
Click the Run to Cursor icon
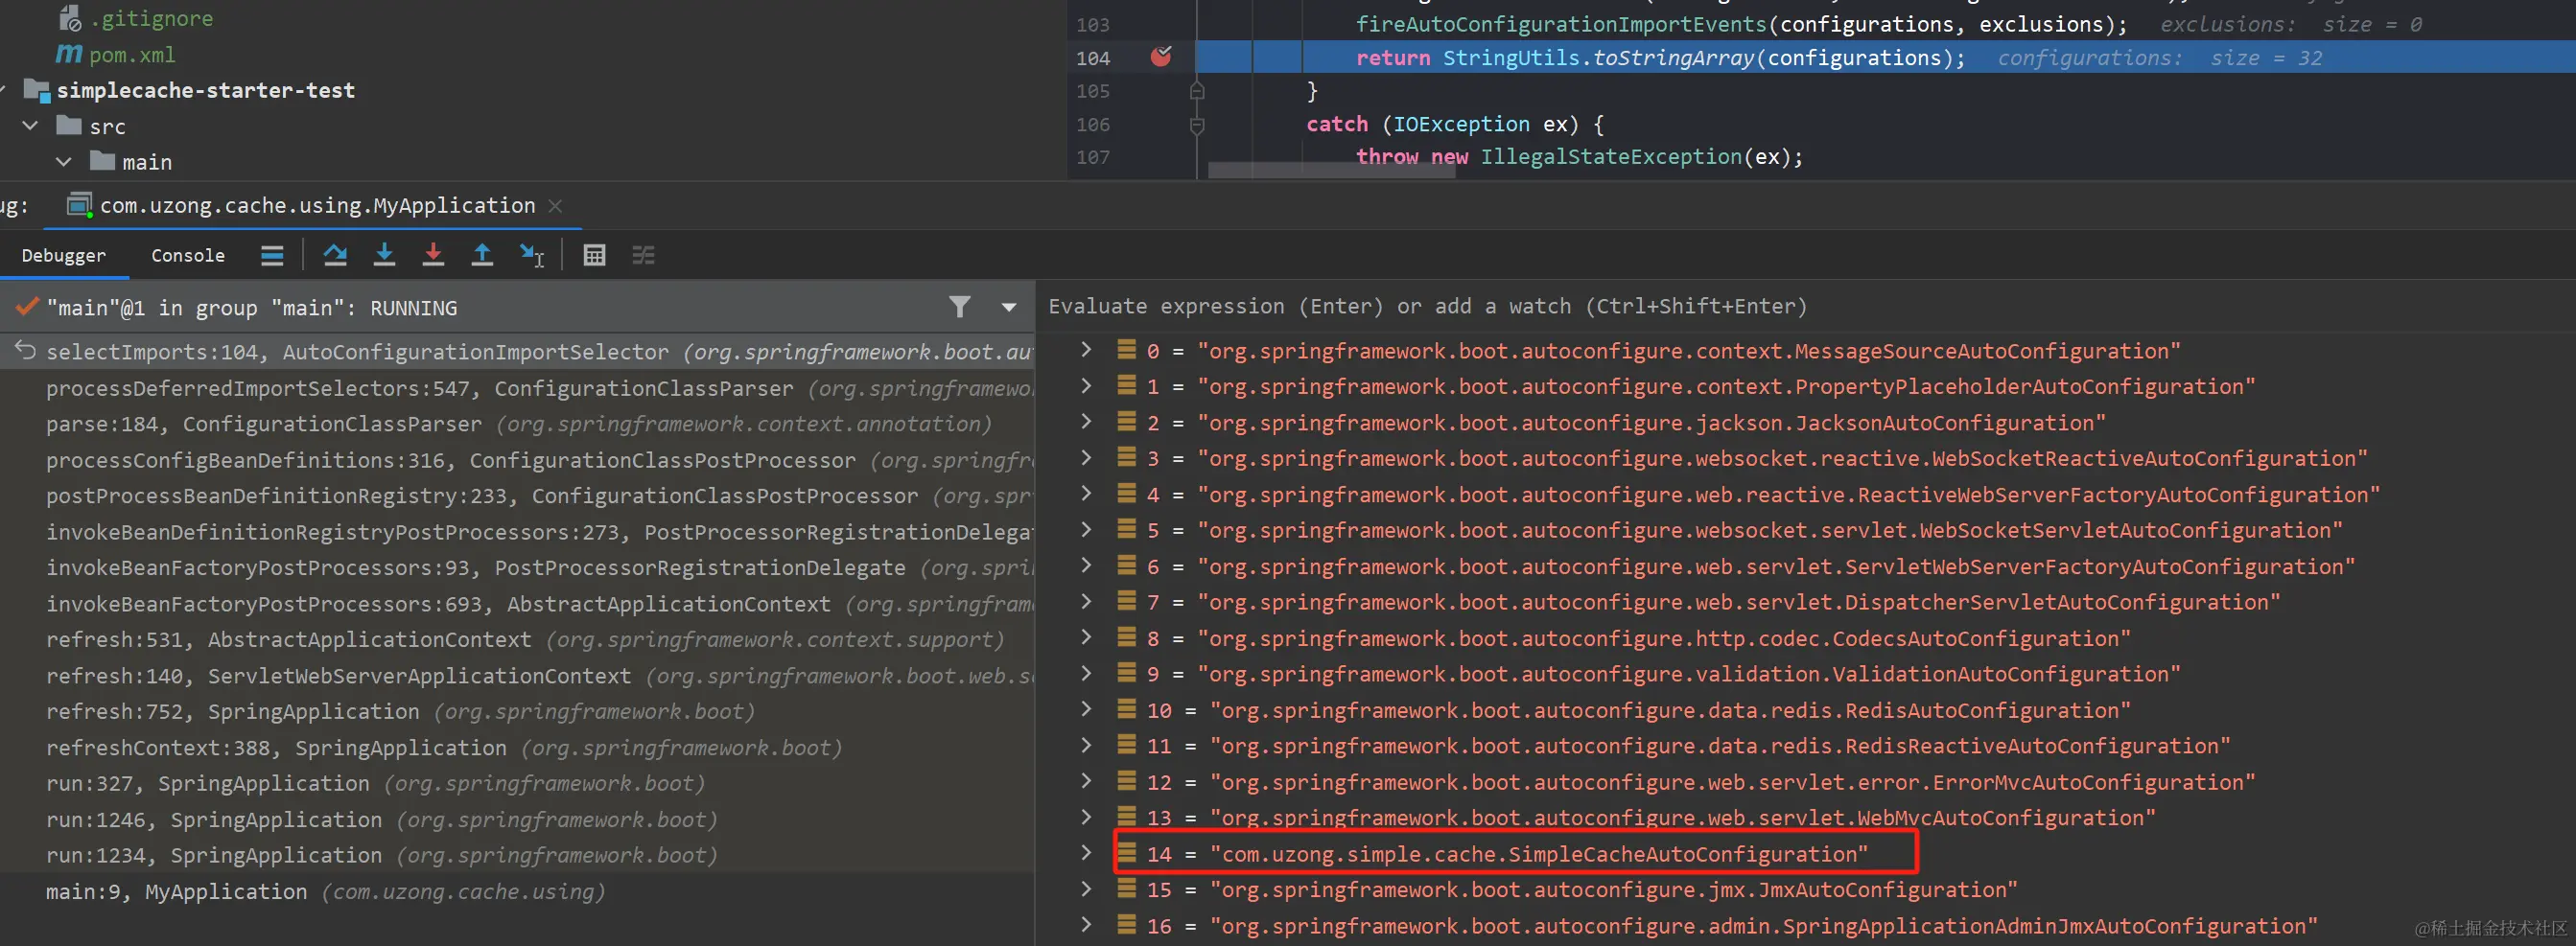click(x=532, y=256)
